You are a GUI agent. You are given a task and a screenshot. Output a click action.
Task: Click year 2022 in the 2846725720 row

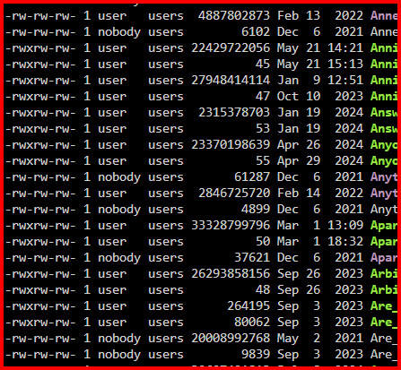(x=349, y=193)
